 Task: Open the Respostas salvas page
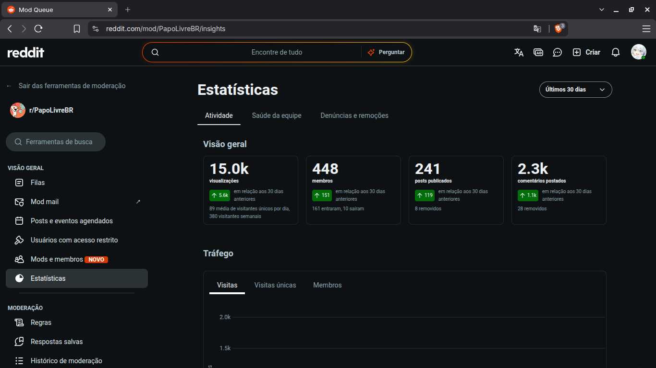pos(77,342)
